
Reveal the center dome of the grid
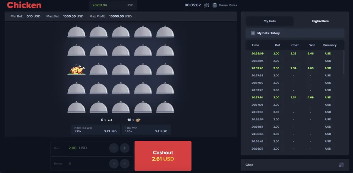[x=121, y=69]
